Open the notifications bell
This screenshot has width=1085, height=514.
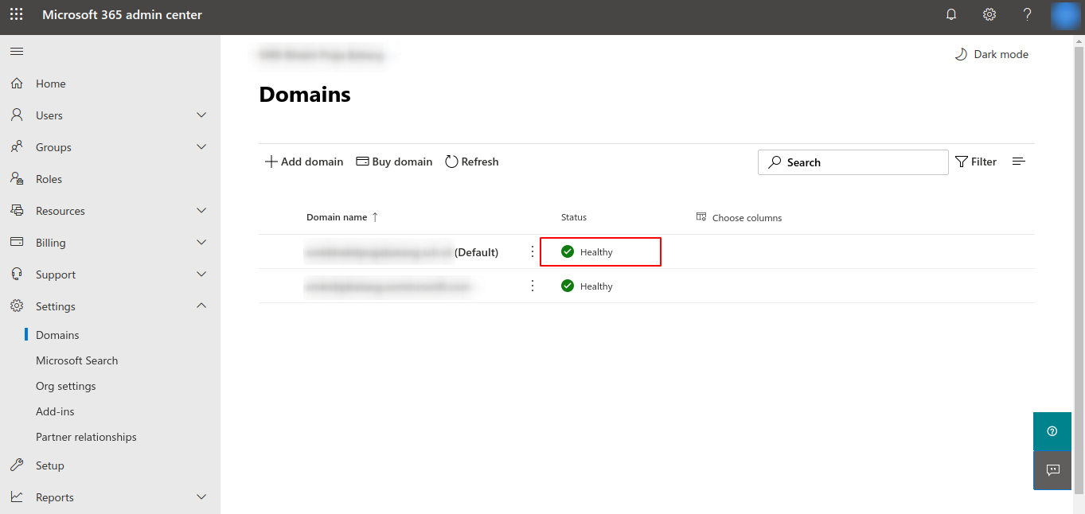coord(951,14)
